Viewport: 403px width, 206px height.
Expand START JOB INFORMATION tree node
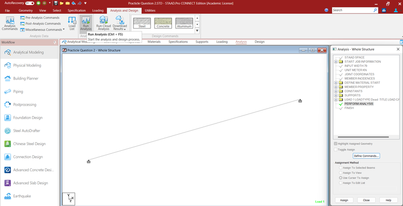[336, 62]
